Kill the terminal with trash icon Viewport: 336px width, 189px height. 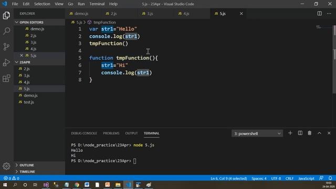coord(310,133)
